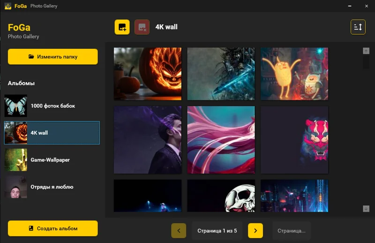Open the neon cyberpunk city thumbnail
375x243 pixels.
294,195
